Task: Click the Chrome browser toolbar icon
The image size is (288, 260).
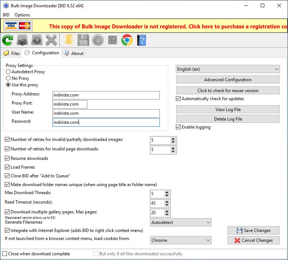Action: 127,40
